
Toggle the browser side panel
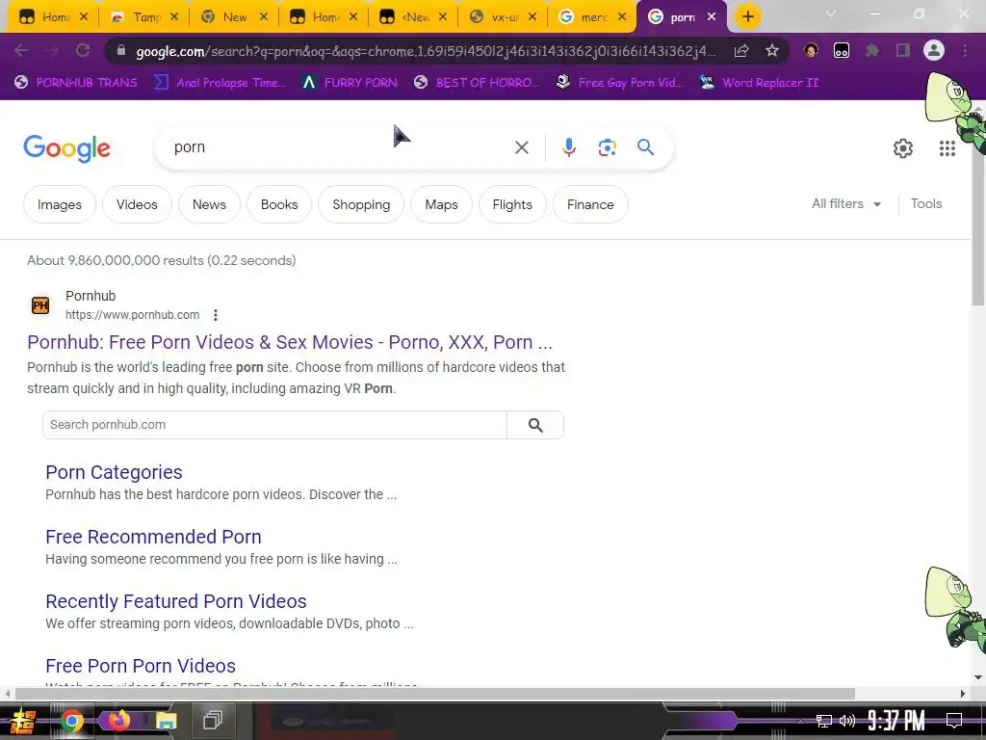903,50
